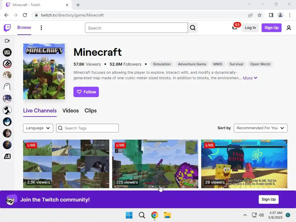Open the Windows Start menu
This screenshot has height=222, width=296.
click(x=129, y=215)
